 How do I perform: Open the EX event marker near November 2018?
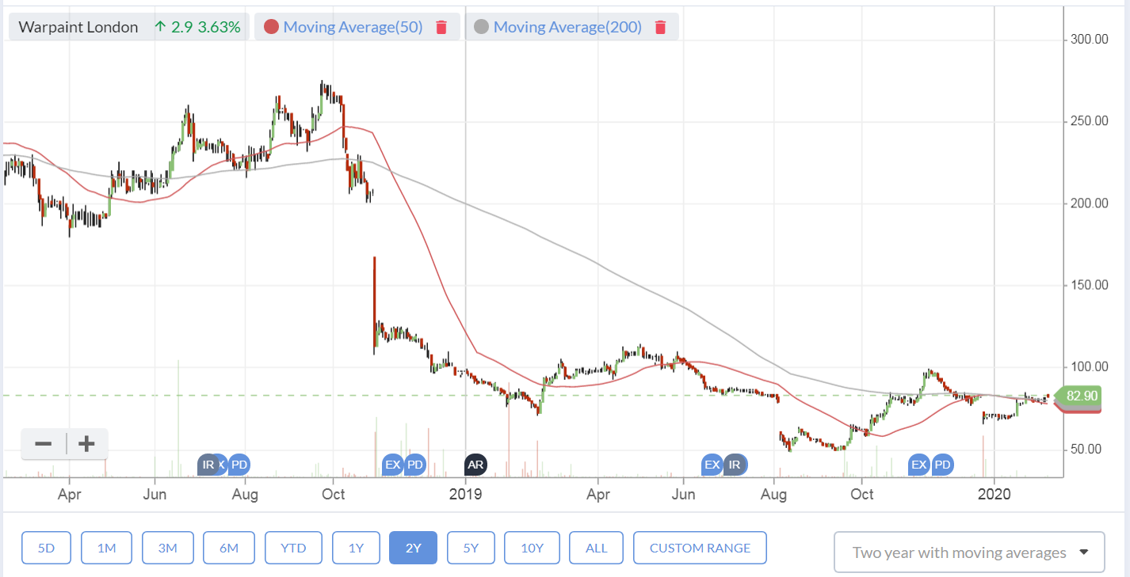point(392,465)
